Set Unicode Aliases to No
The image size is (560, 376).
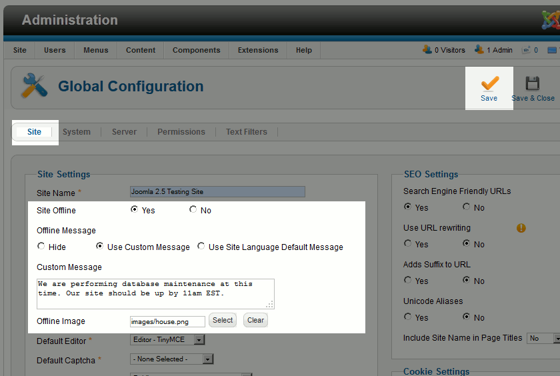click(466, 317)
